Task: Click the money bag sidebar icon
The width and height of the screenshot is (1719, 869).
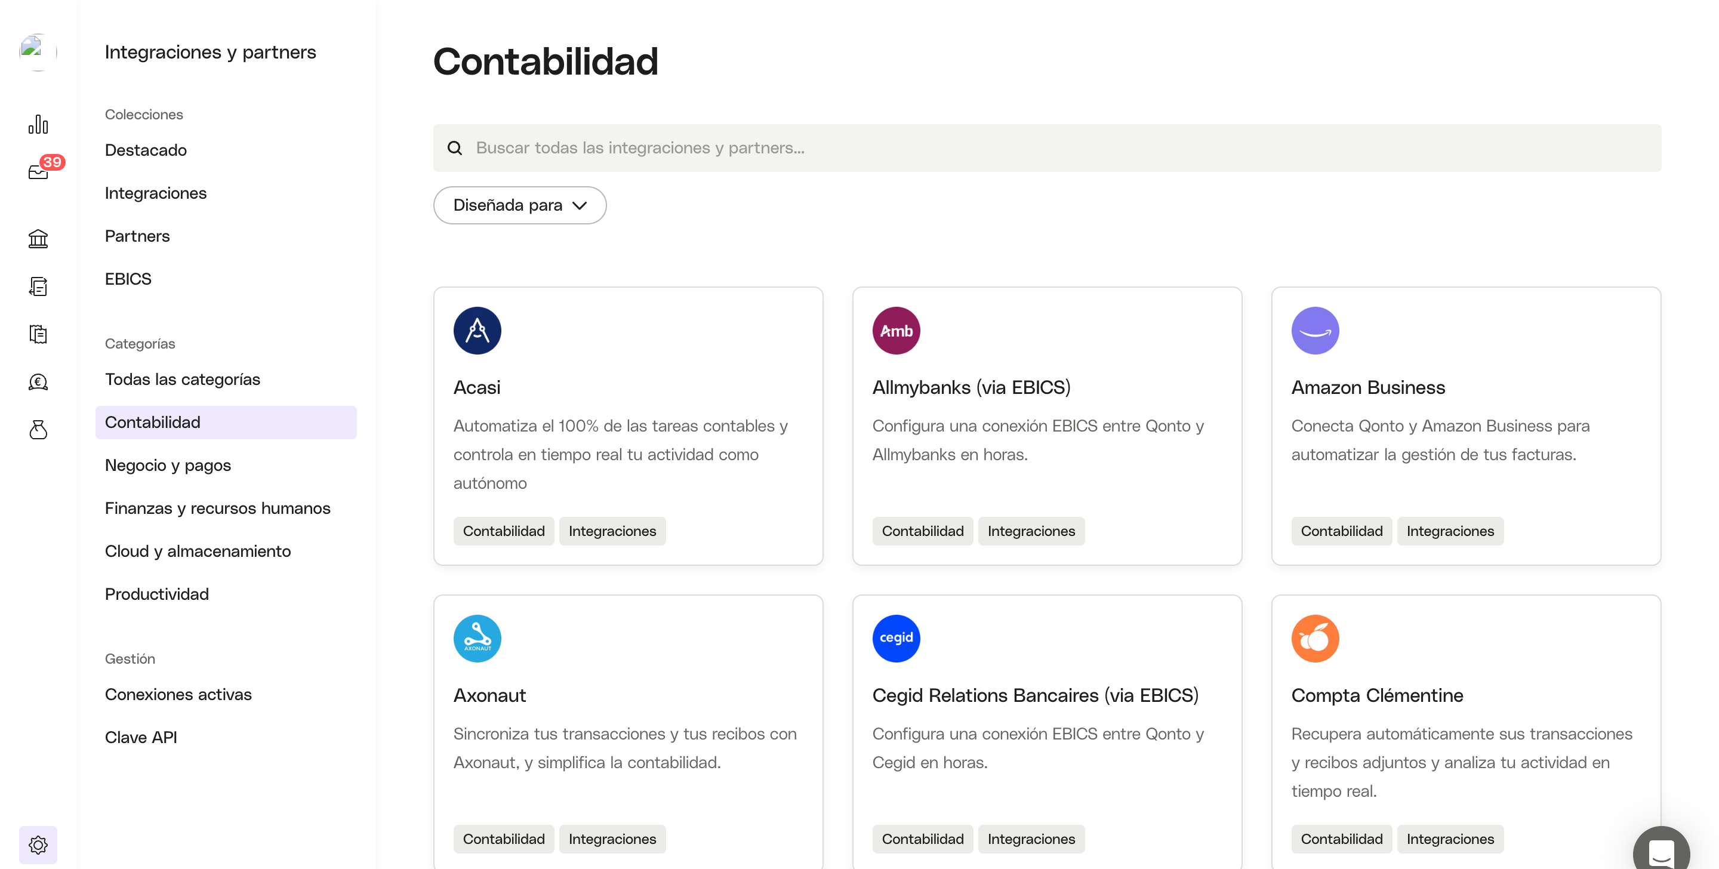Action: point(38,430)
